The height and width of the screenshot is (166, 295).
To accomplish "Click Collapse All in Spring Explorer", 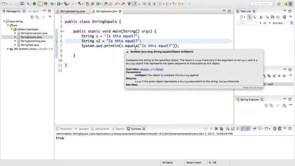I will (x=266, y=106).
